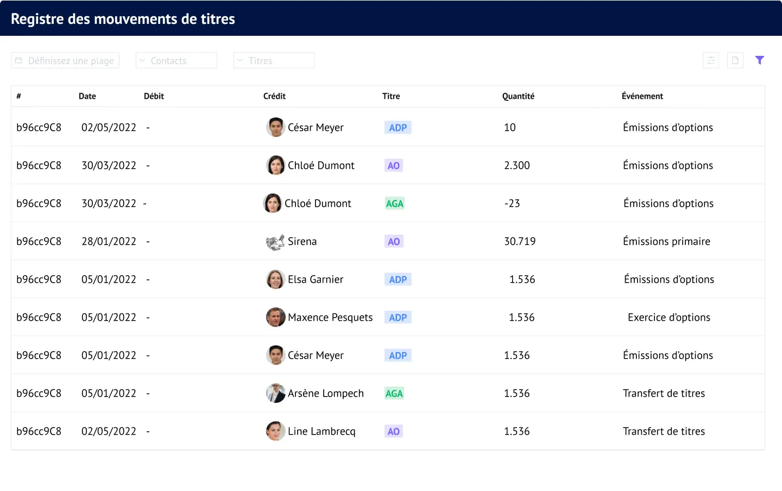Screen dimensions: 782x491
Task: Open the Titres filter dropdown
Action: (x=274, y=60)
